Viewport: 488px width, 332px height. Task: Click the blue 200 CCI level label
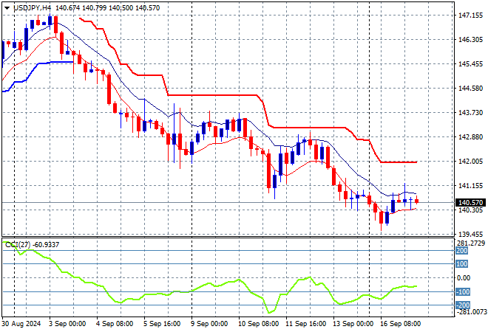click(x=462, y=251)
